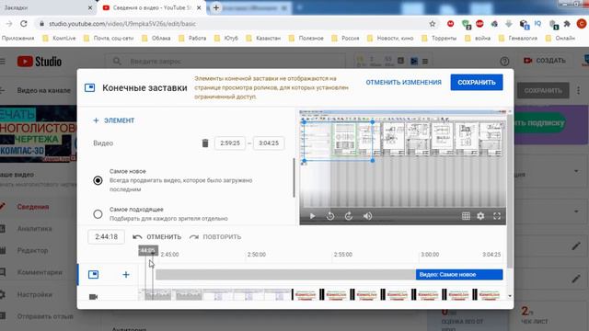This screenshot has height=331, width=589.
Task: Open the Почта, соц-сети bookmarks folder
Action: 109,38
